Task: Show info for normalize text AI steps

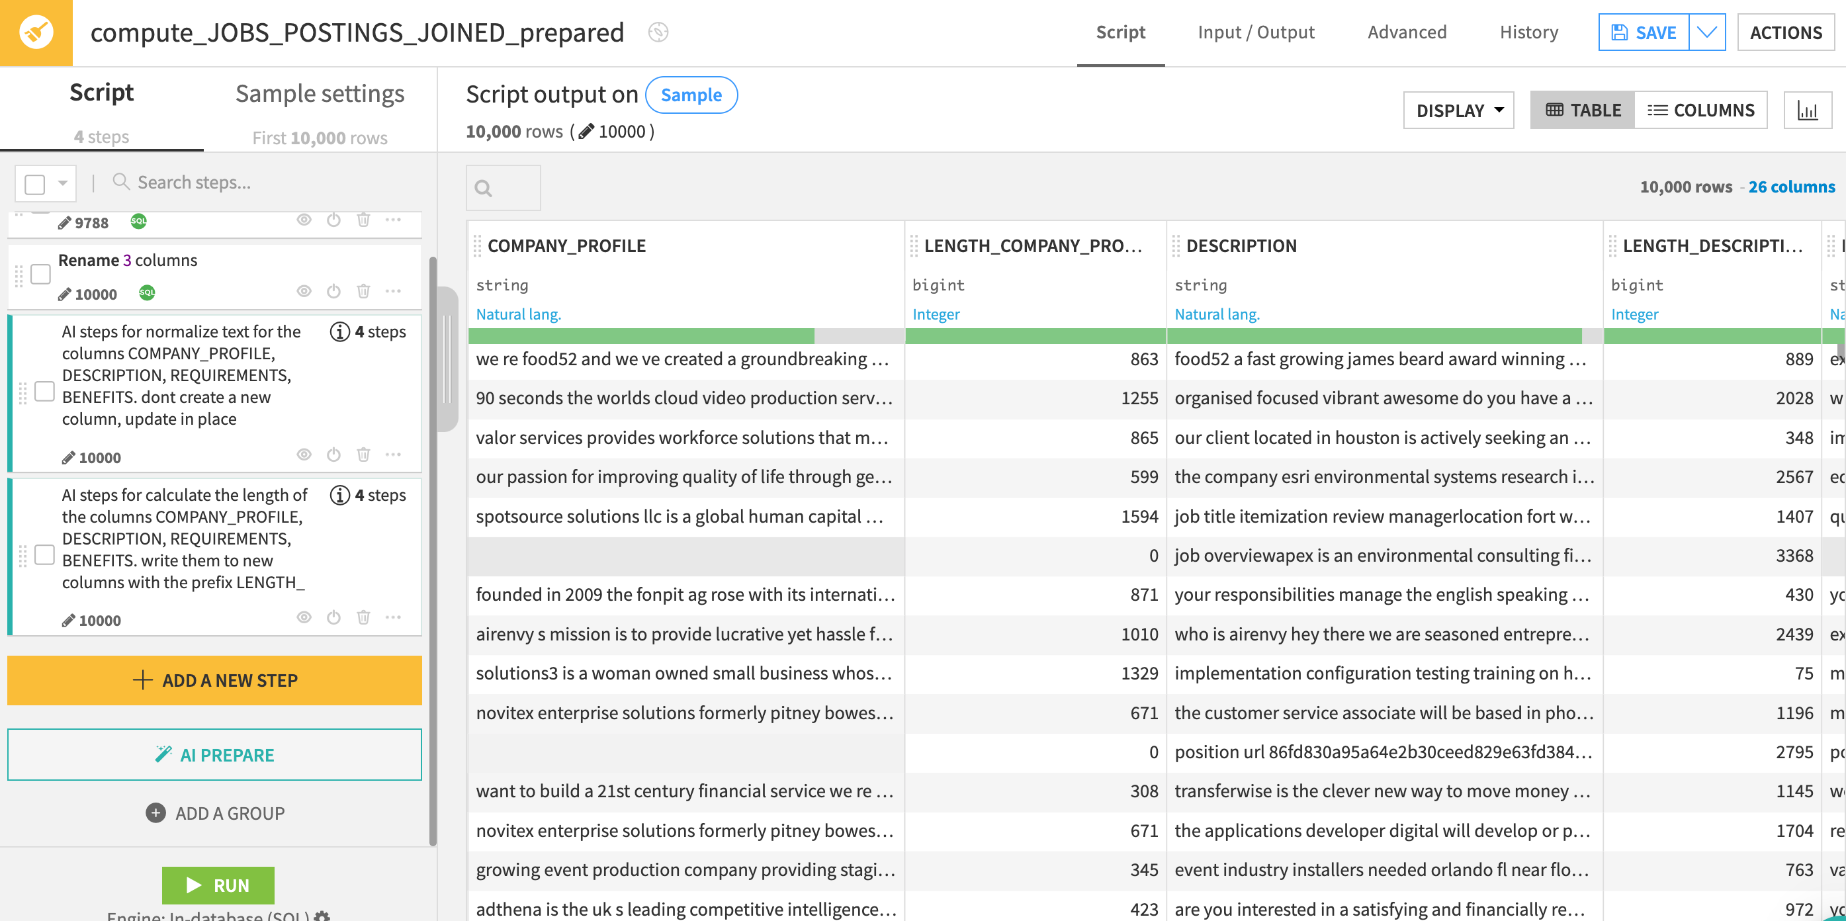Action: (339, 332)
